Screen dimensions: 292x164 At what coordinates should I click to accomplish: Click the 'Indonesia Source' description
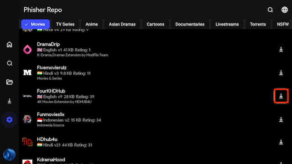[51, 125]
